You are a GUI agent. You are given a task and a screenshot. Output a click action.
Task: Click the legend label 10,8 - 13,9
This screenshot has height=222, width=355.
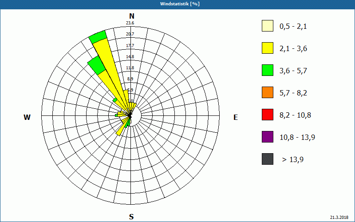pyautogui.click(x=297, y=138)
